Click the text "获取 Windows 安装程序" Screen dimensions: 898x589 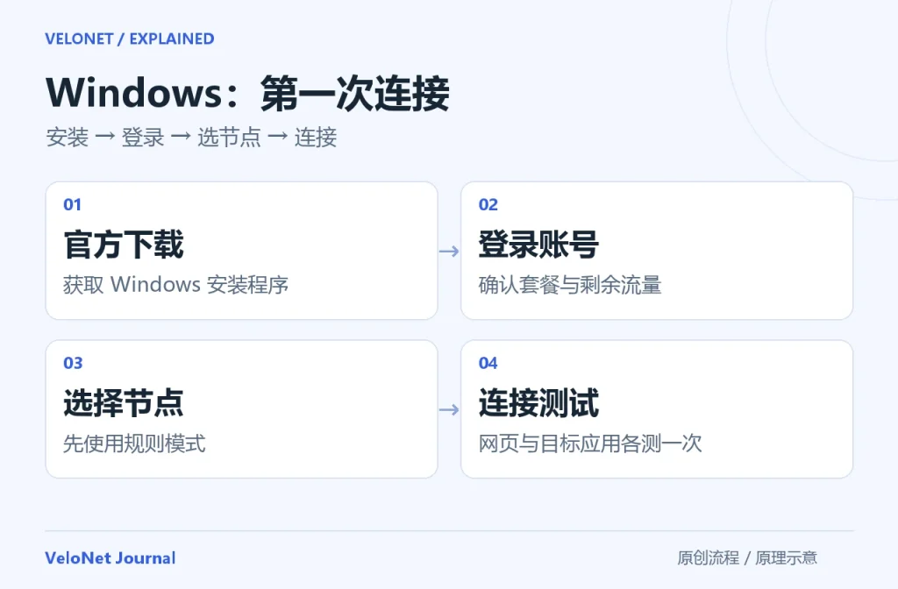coord(175,285)
